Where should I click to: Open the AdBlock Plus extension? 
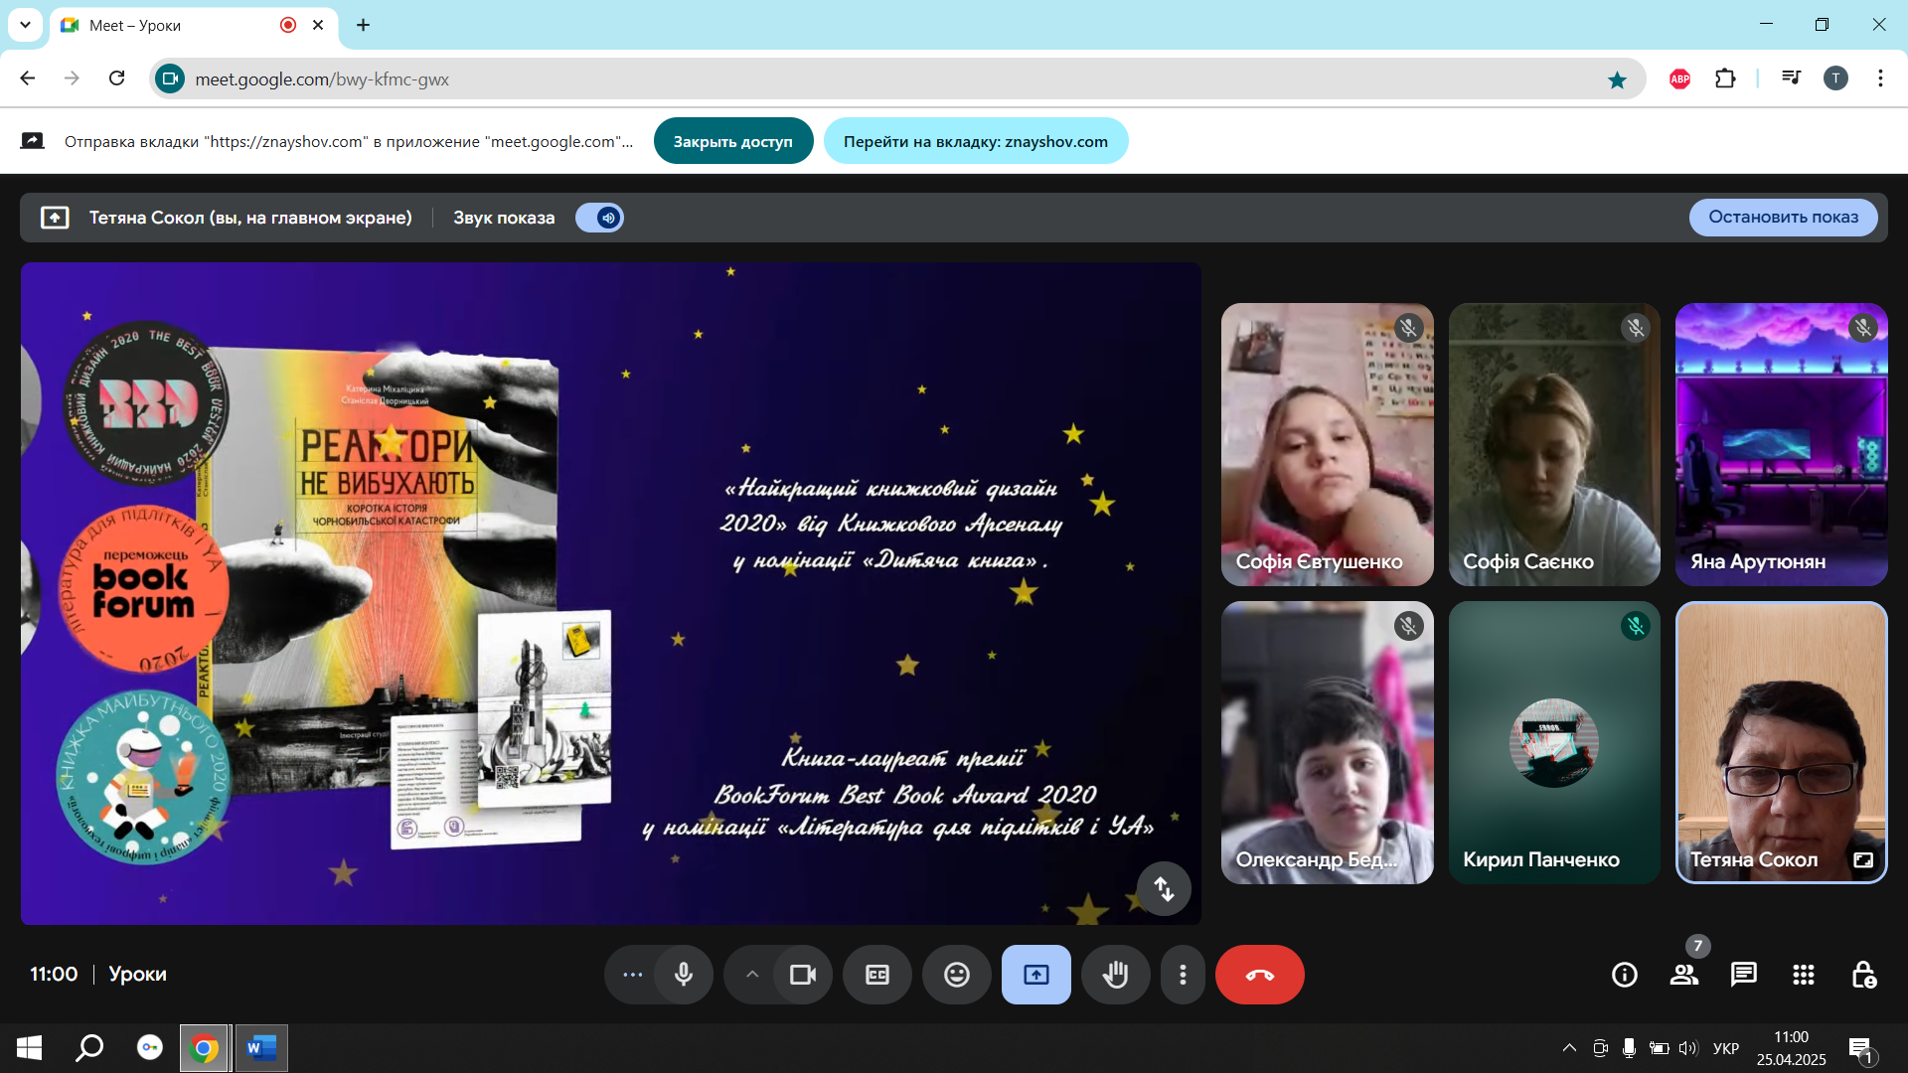tap(1680, 78)
